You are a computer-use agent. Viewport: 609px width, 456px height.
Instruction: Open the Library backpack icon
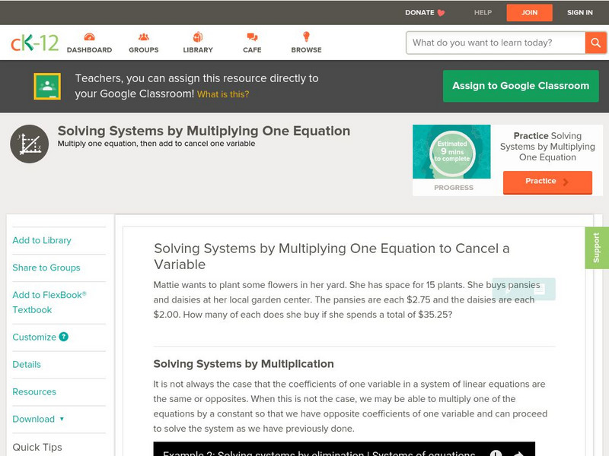coord(198,36)
